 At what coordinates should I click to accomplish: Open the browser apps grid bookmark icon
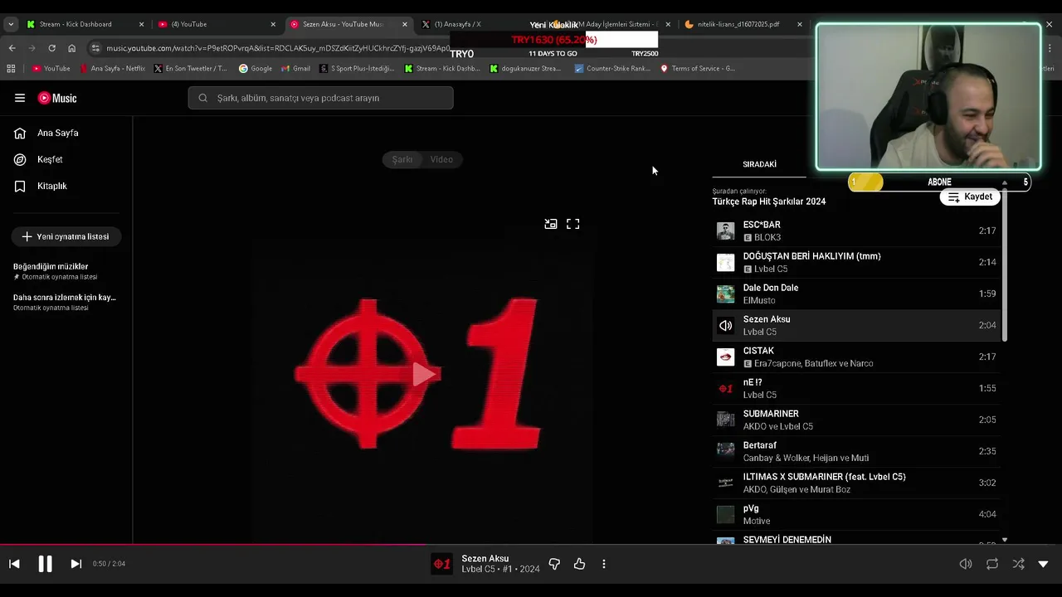click(x=11, y=68)
